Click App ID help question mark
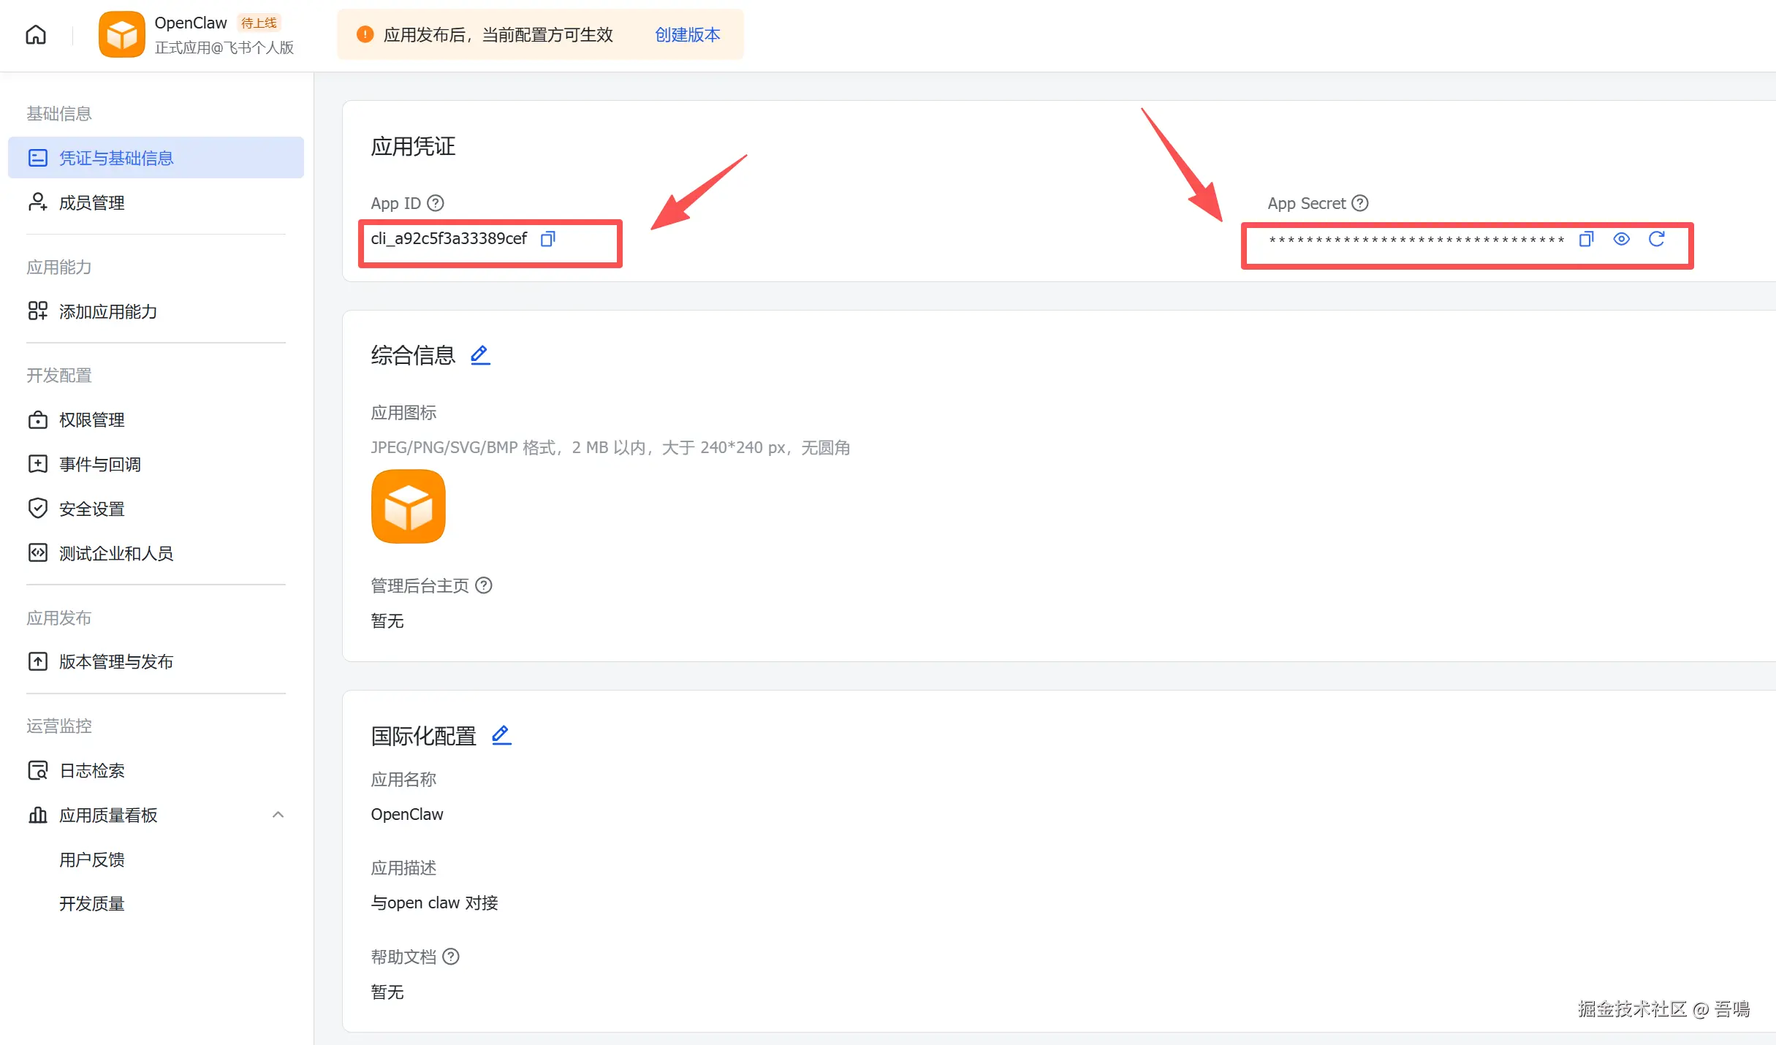This screenshot has width=1776, height=1045. 436,203
